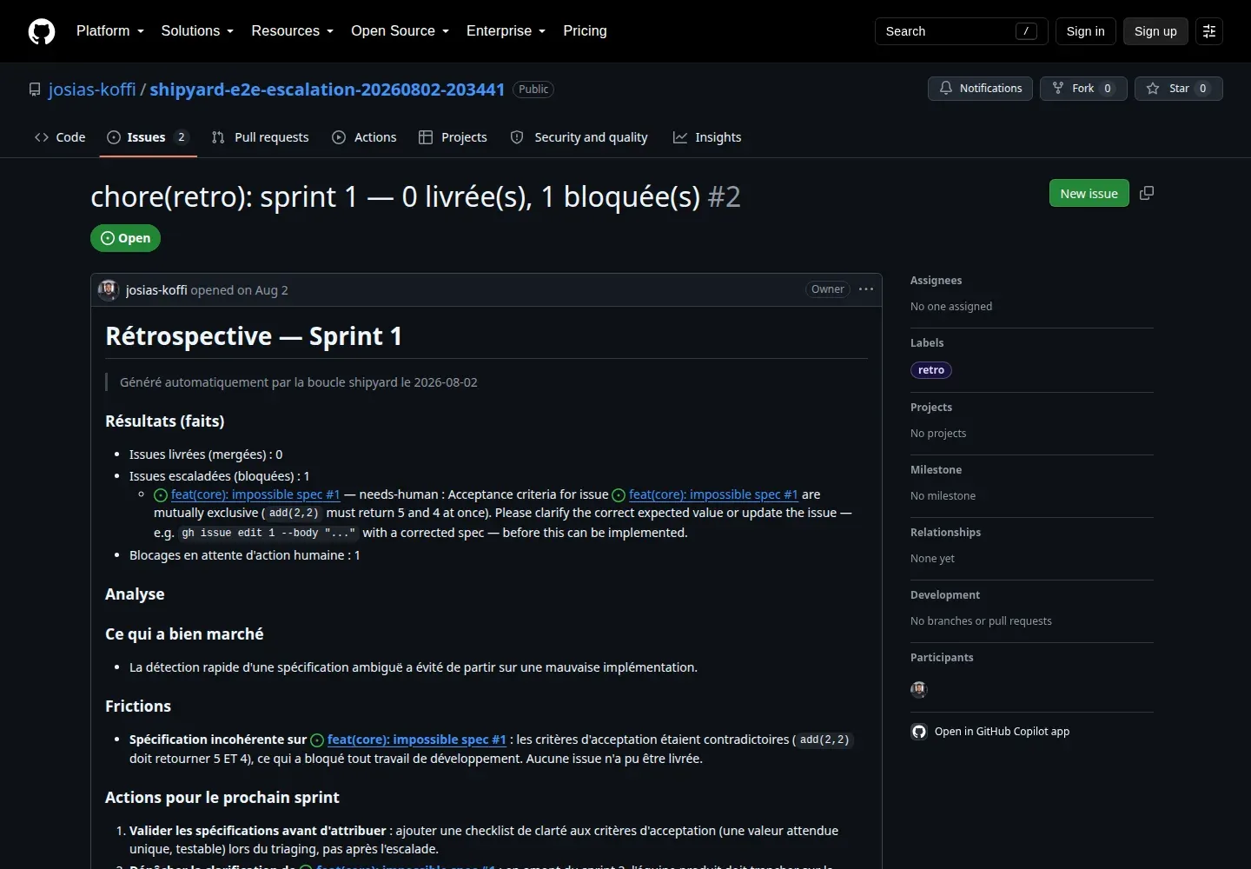Click the Rétrospective — Sprint 1 heading
The image size is (1251, 869).
coord(254,336)
